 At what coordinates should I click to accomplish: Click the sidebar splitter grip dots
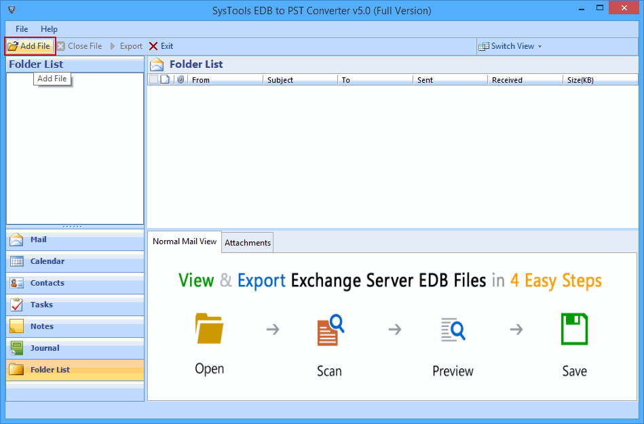tap(73, 227)
